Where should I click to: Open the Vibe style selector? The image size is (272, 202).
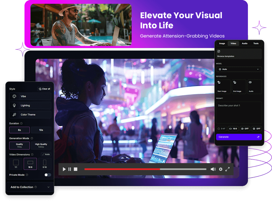point(30,96)
